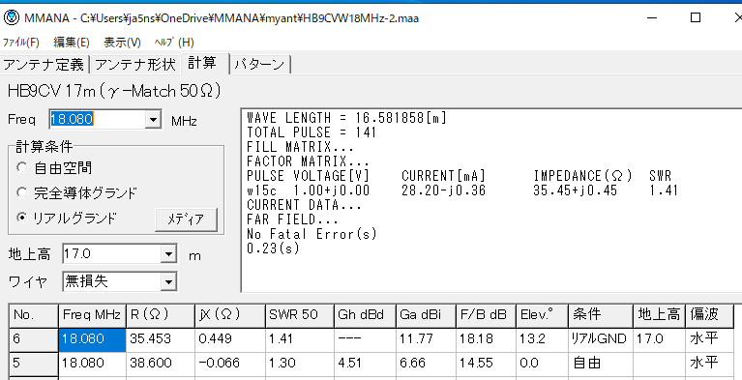The height and width of the screenshot is (380, 742).
Task: Switch to the アンテナ定義 tab
Action: [44, 65]
